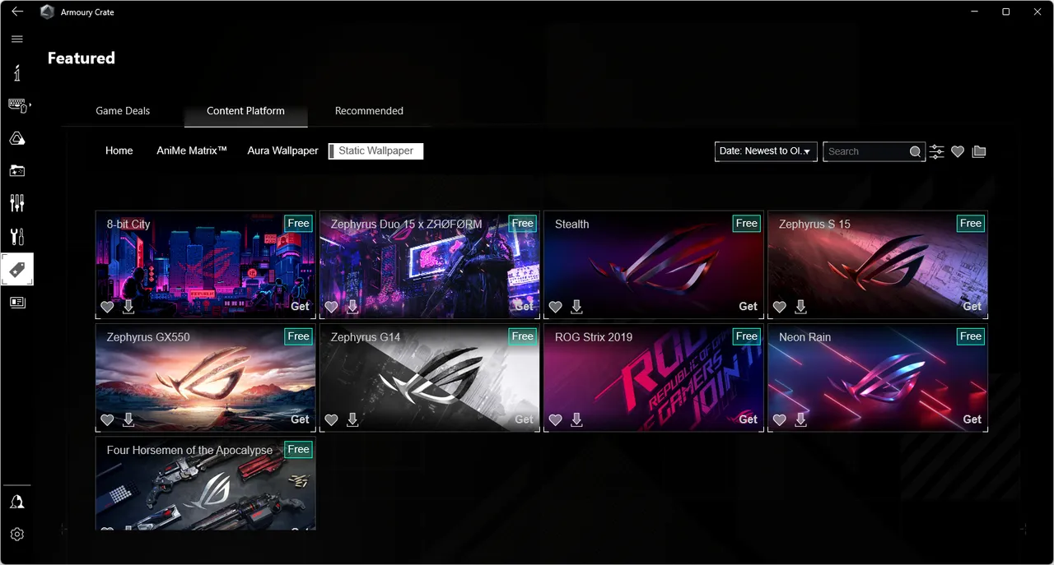Image resolution: width=1054 pixels, height=565 pixels.
Task: Open the Neon Rain wallpaper thumbnail
Action: (x=878, y=378)
